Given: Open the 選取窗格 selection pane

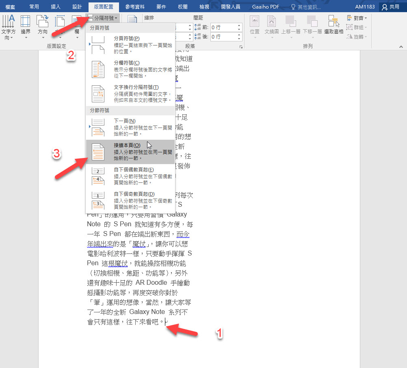Looking at the screenshot, I should pyautogui.click(x=334, y=25).
